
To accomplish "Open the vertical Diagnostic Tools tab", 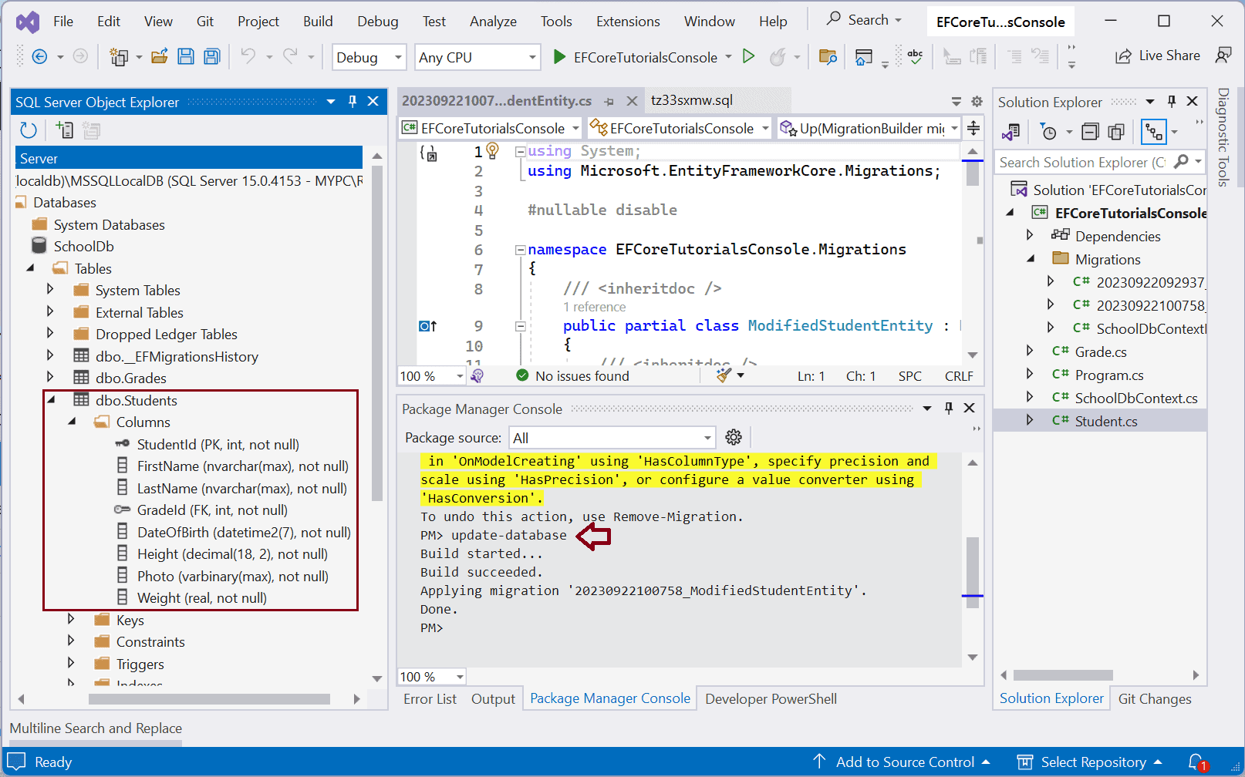I will (1223, 137).
